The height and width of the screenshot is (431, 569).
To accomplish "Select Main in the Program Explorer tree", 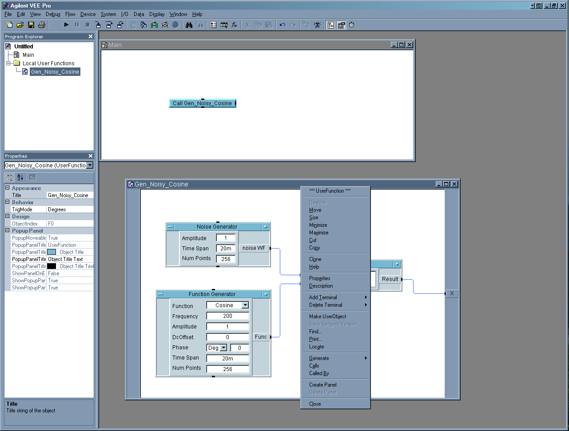I will pyautogui.click(x=28, y=55).
